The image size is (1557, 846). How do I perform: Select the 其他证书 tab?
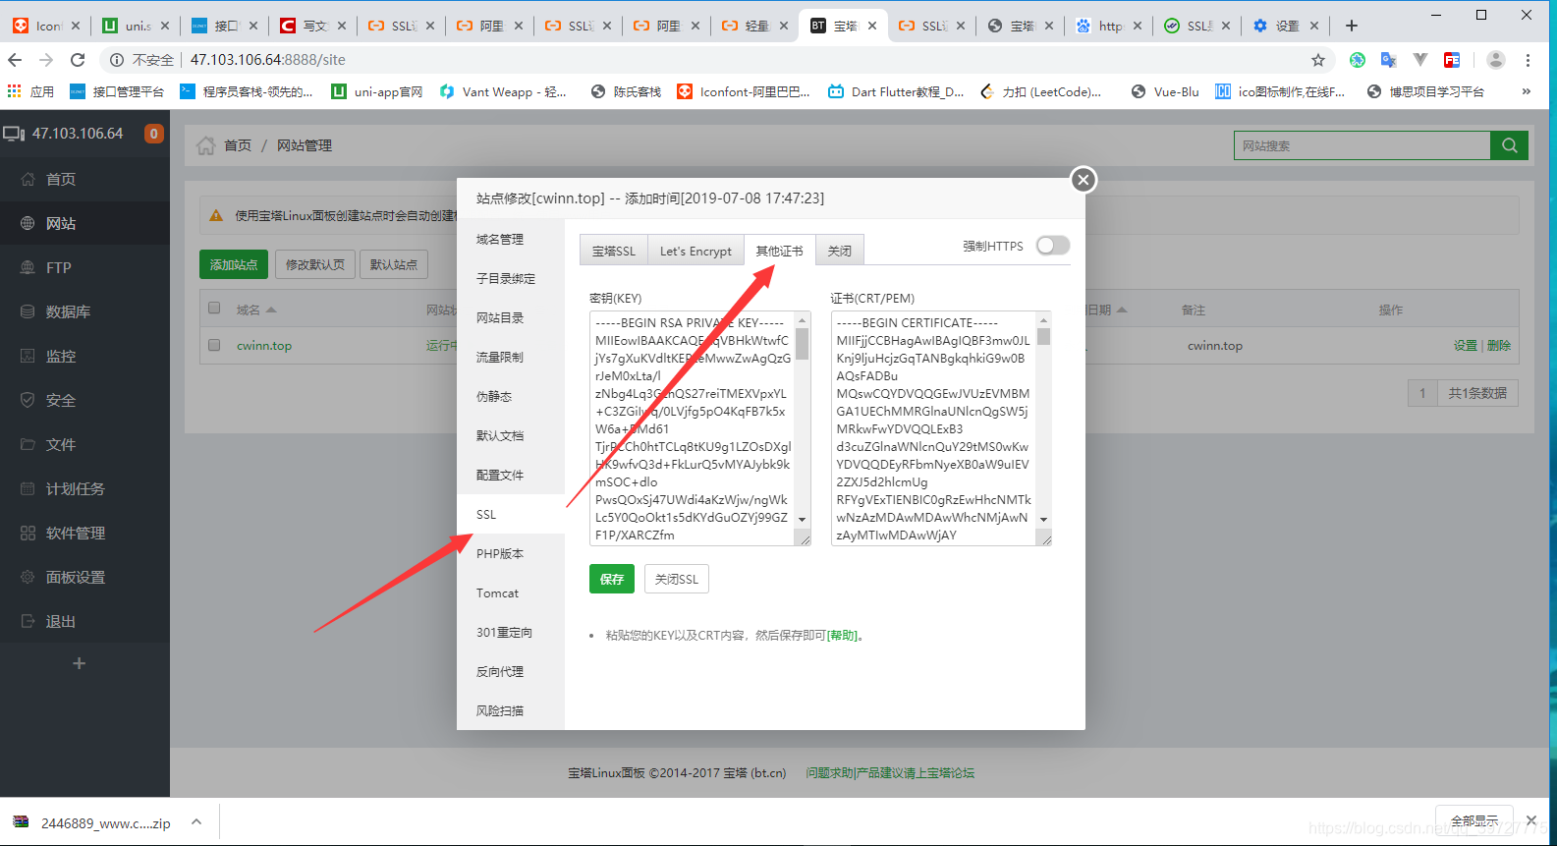coord(779,251)
